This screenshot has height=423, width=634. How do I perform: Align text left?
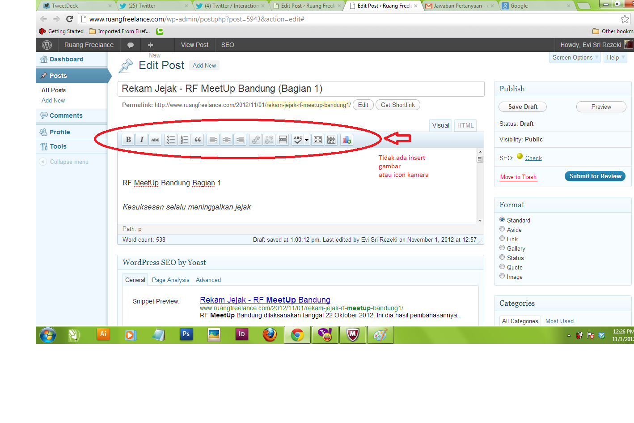[x=213, y=140]
